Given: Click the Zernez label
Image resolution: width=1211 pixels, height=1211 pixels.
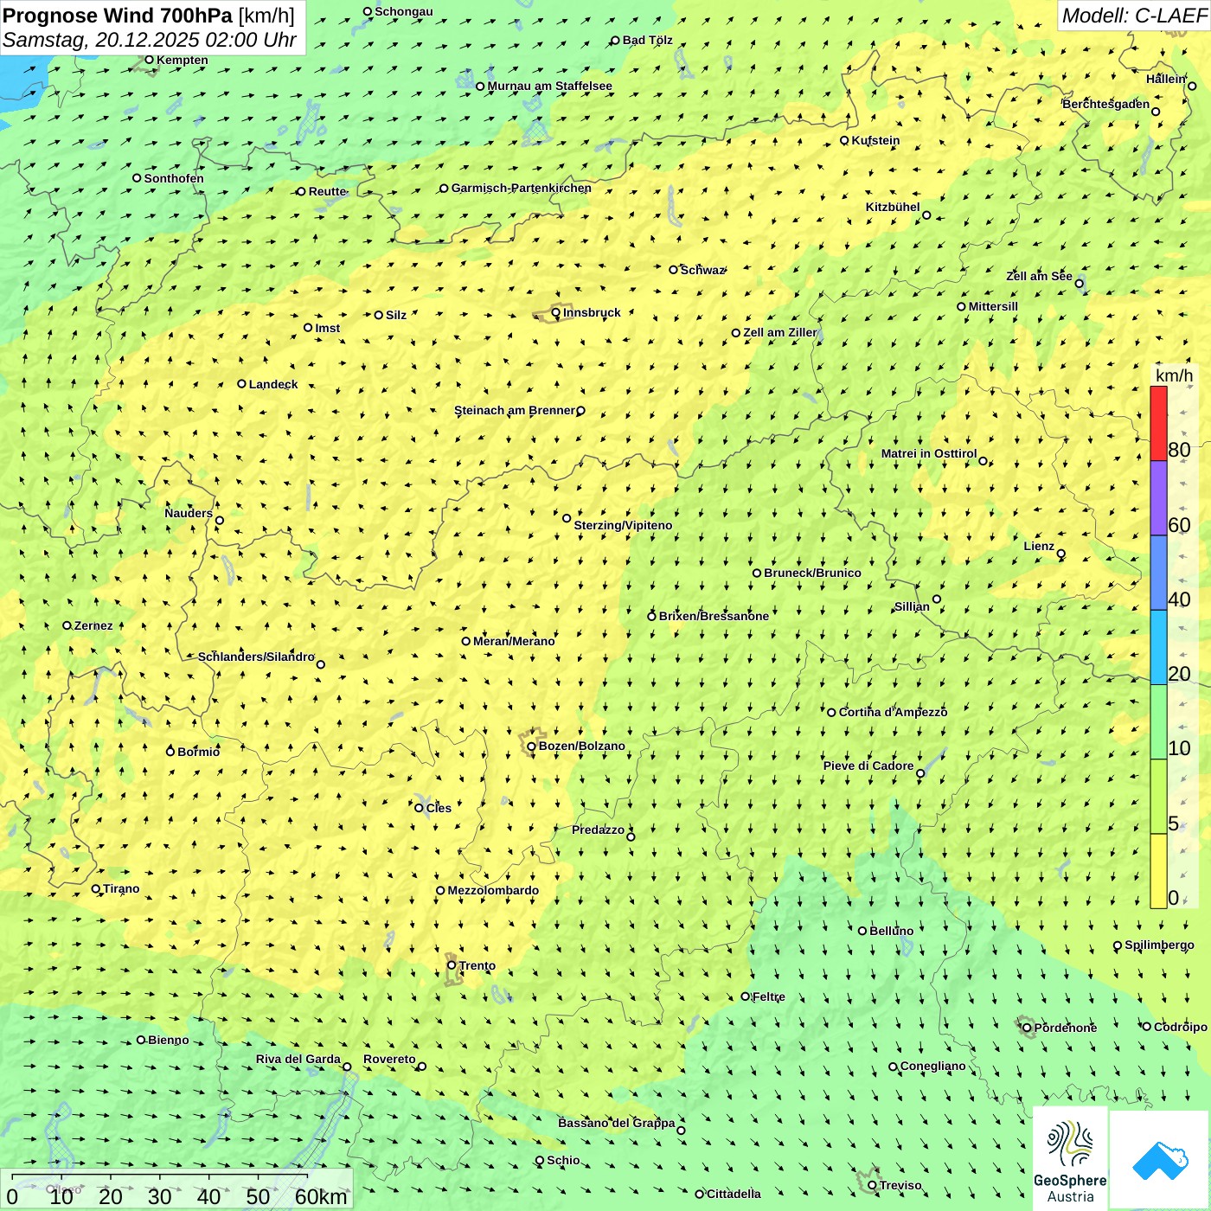Looking at the screenshot, I should coord(93,625).
